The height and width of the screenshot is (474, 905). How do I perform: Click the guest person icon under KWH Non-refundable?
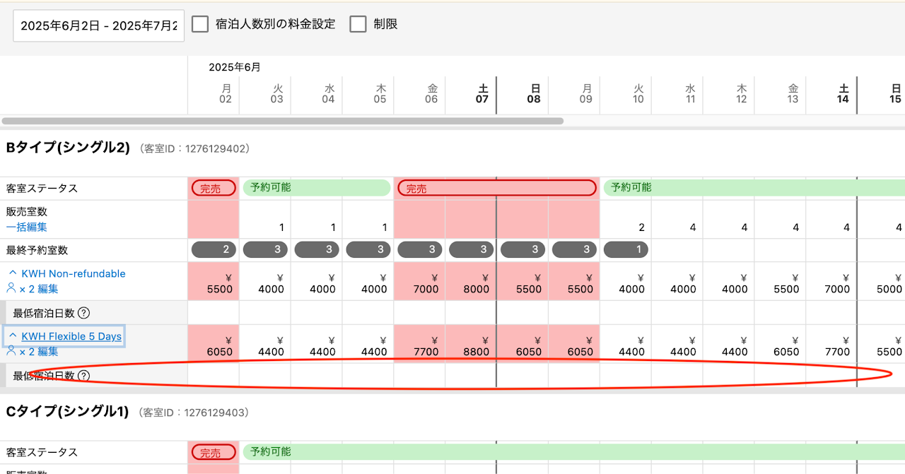[x=11, y=288]
